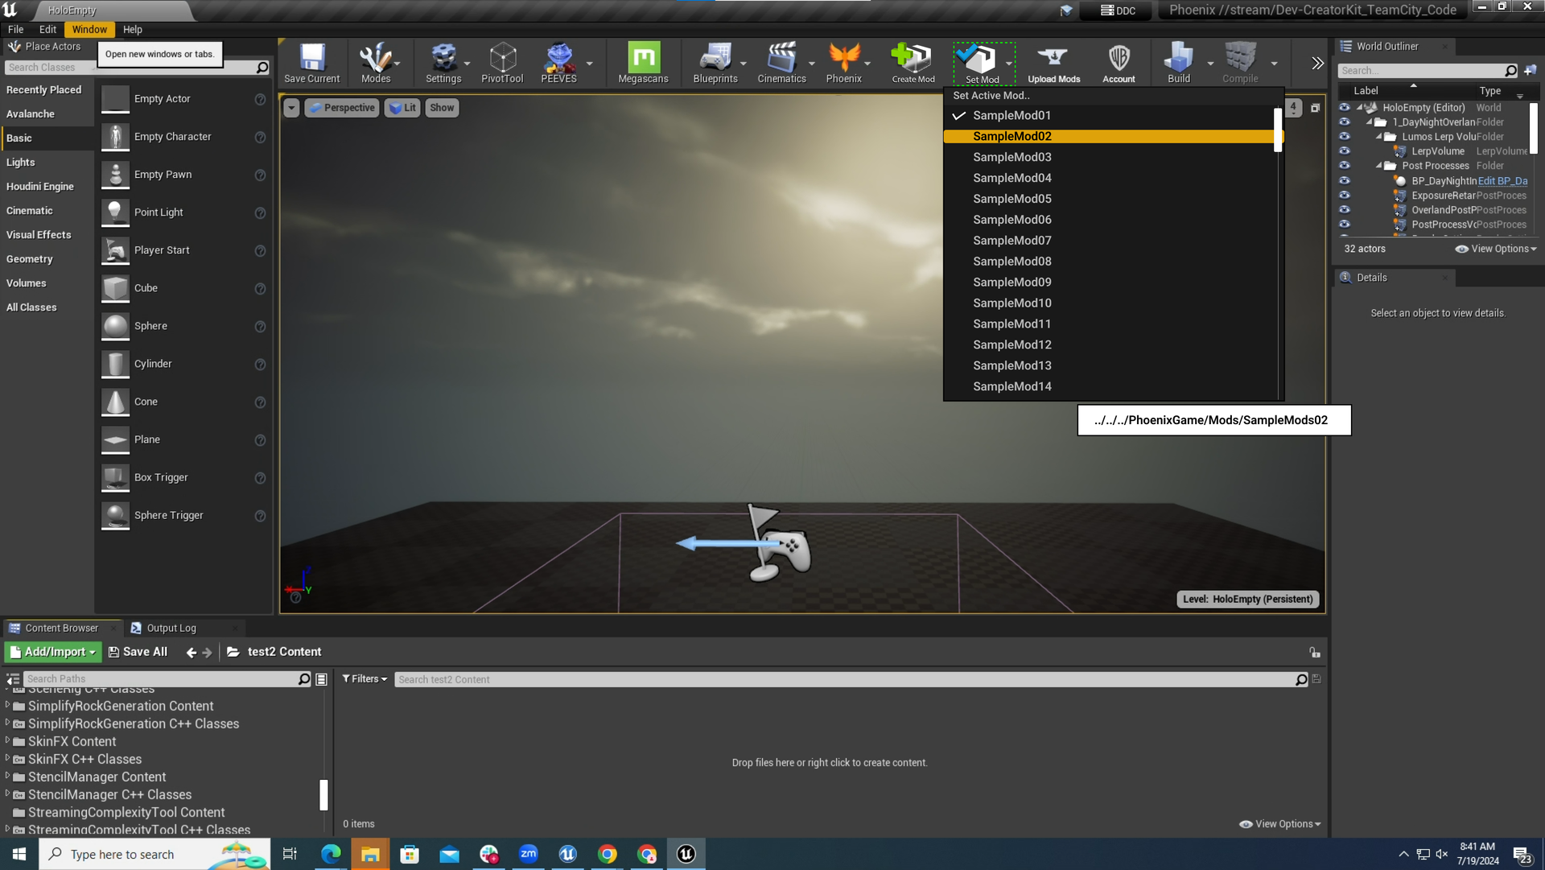Hide the HoloEmpty (Editor) world row

[1344, 108]
